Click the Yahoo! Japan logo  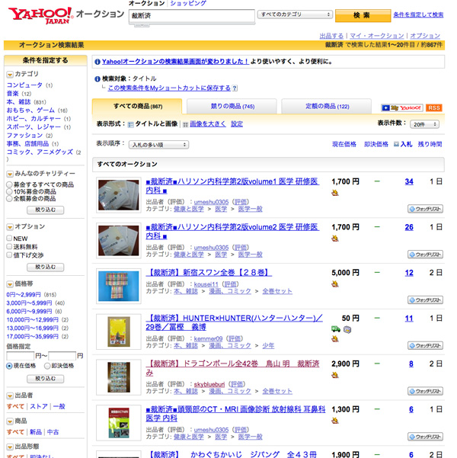[x=40, y=15]
